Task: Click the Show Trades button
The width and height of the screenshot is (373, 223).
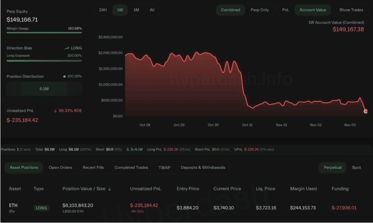Action: point(351,10)
